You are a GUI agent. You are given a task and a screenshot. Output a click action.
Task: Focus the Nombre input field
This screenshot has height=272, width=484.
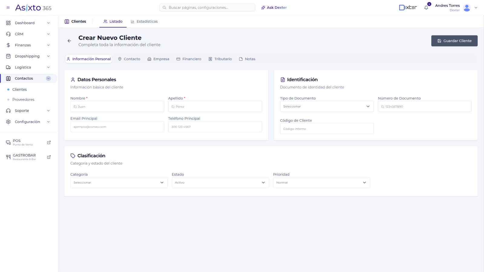click(117, 107)
